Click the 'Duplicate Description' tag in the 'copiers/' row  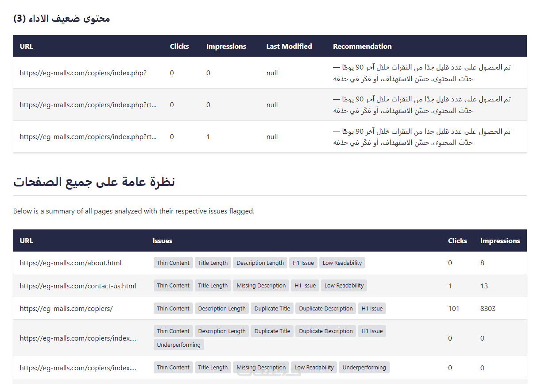[x=326, y=309]
